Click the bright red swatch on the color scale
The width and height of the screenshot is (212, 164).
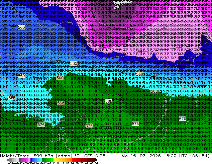pos(73,160)
